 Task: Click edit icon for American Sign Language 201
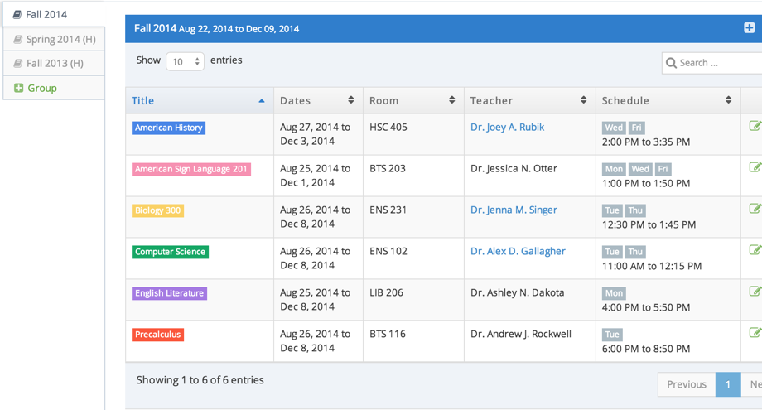point(755,167)
